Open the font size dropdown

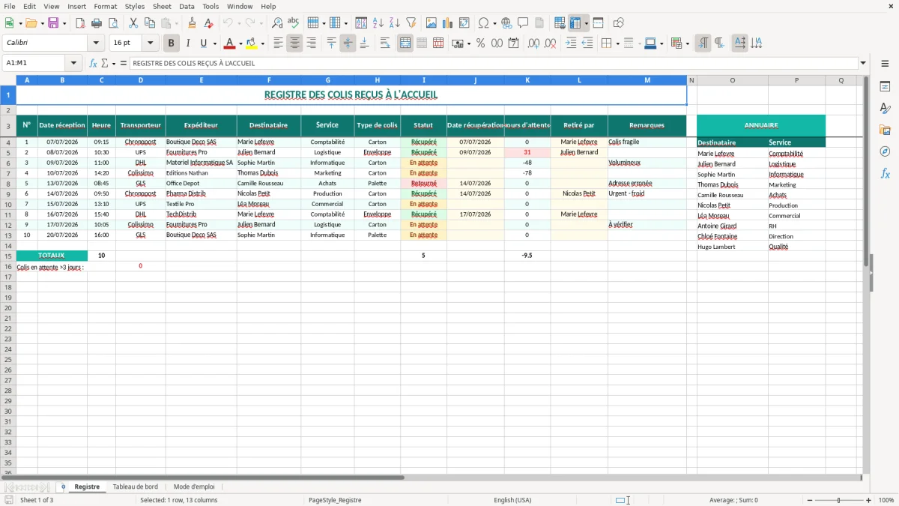click(151, 43)
